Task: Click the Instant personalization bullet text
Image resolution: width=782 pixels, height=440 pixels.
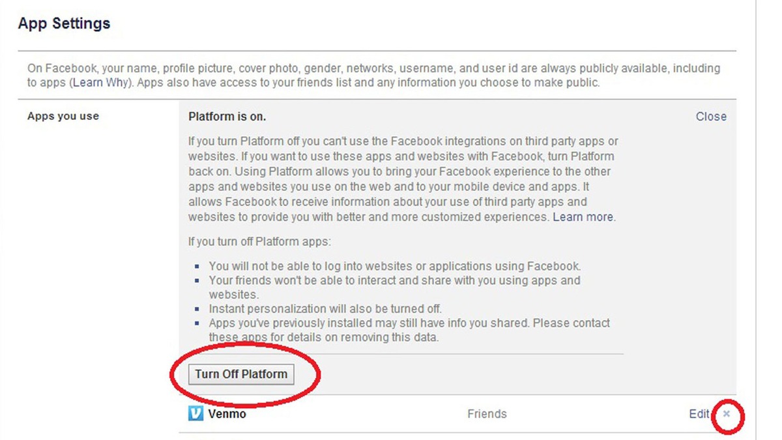Action: 325,308
